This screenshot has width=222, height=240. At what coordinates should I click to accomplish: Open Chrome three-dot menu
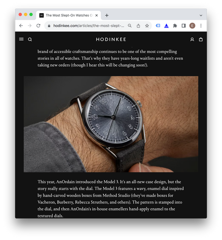pos(201,26)
